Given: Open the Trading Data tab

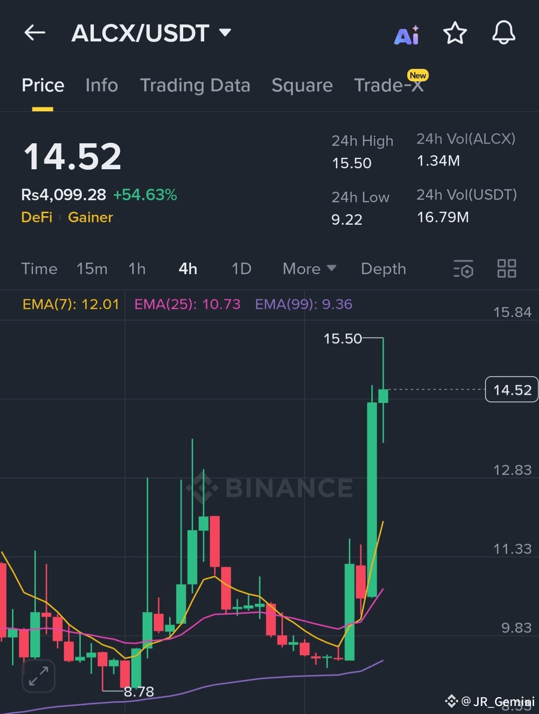Looking at the screenshot, I should click(195, 85).
